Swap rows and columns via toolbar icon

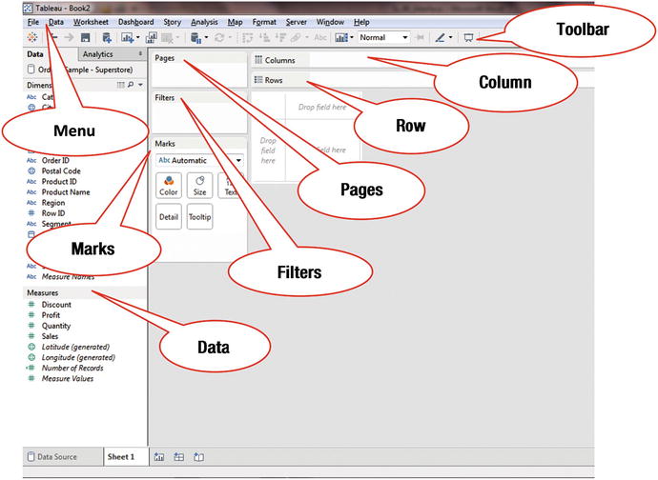tap(248, 38)
